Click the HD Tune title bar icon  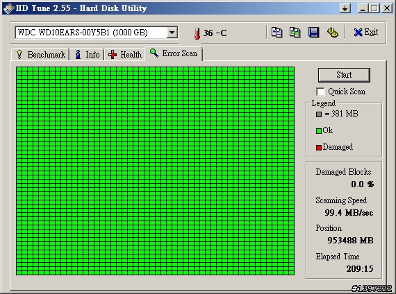9,8
